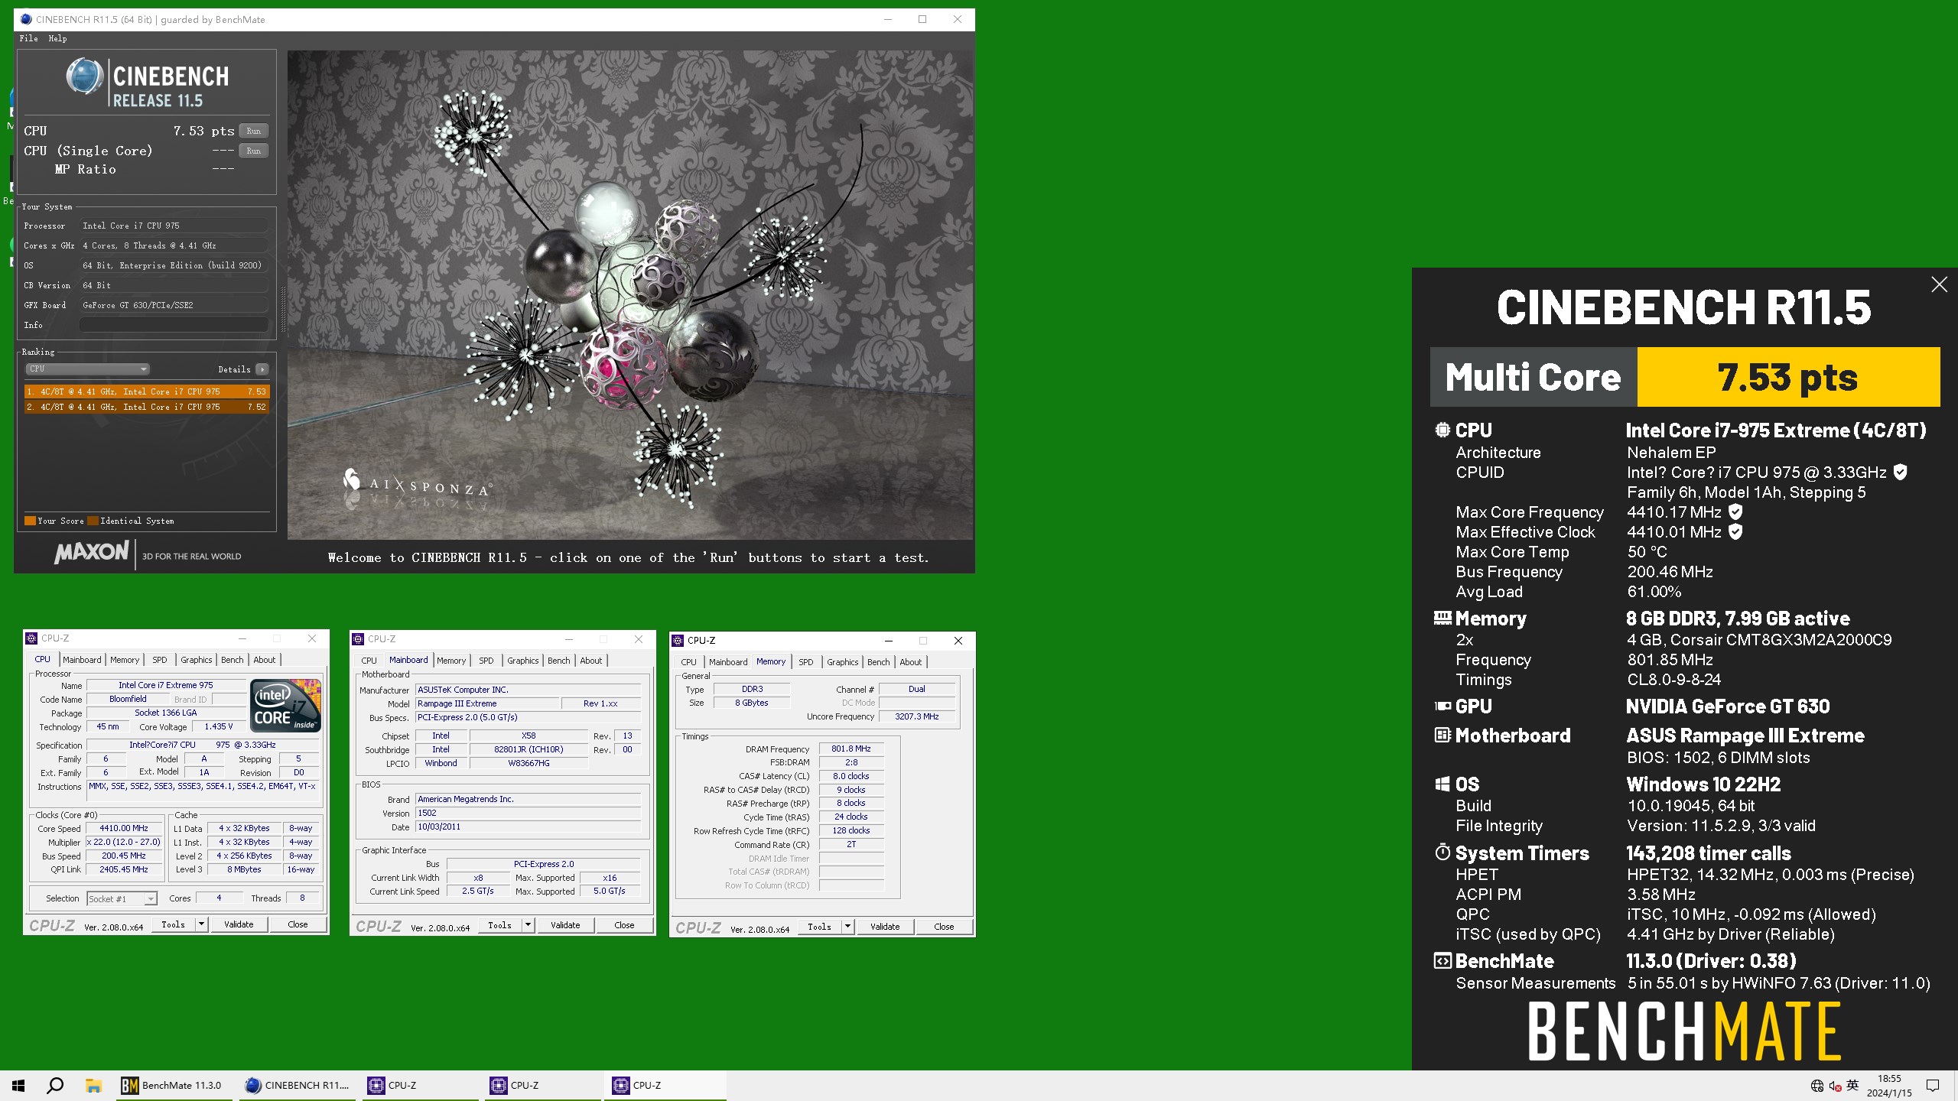Open About tab in CPU-Z Memory window

point(910,662)
